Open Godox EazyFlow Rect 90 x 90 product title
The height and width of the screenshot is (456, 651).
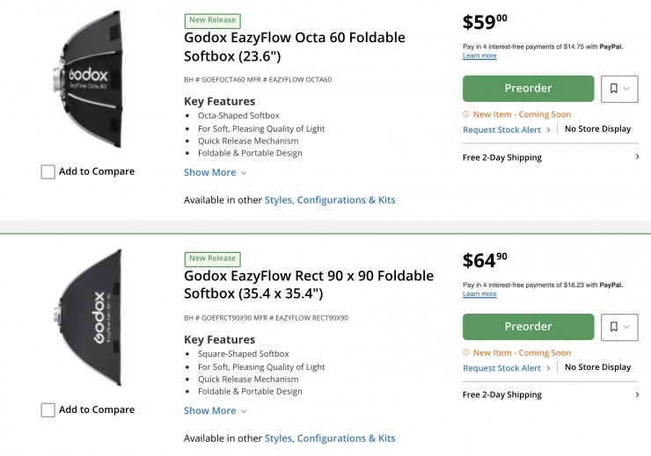[x=308, y=284]
